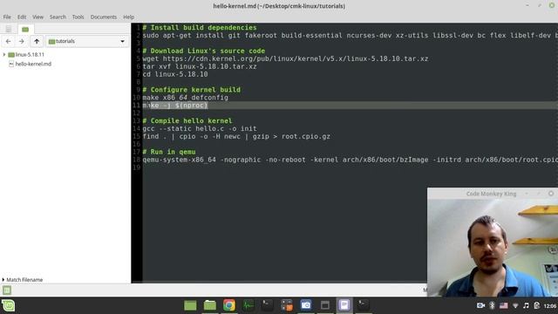Image resolution: width=558 pixels, height=314 pixels.
Task: Open the Files manager from taskbar
Action: tap(209, 305)
